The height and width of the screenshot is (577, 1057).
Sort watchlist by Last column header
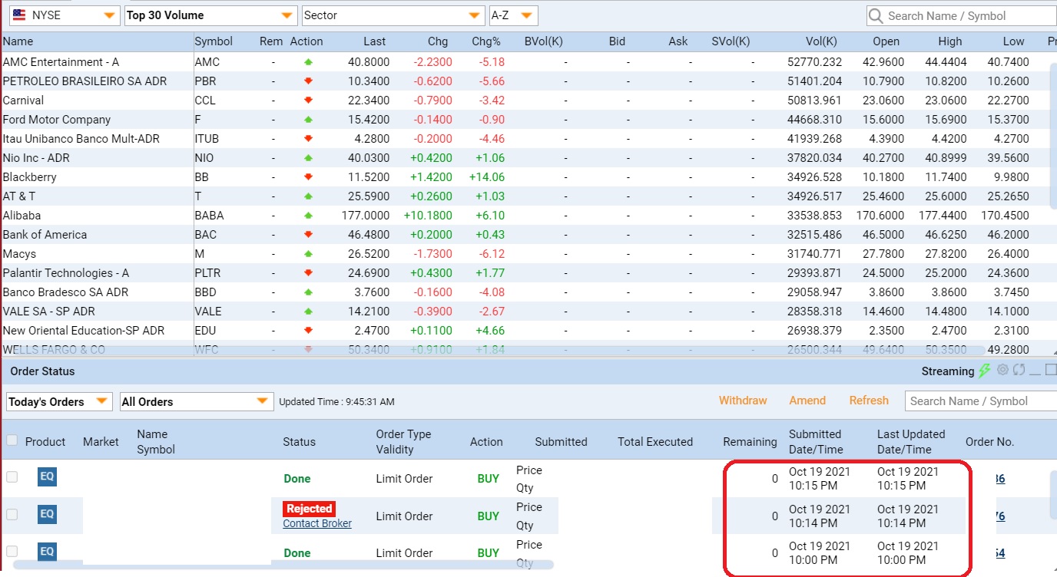[374, 41]
